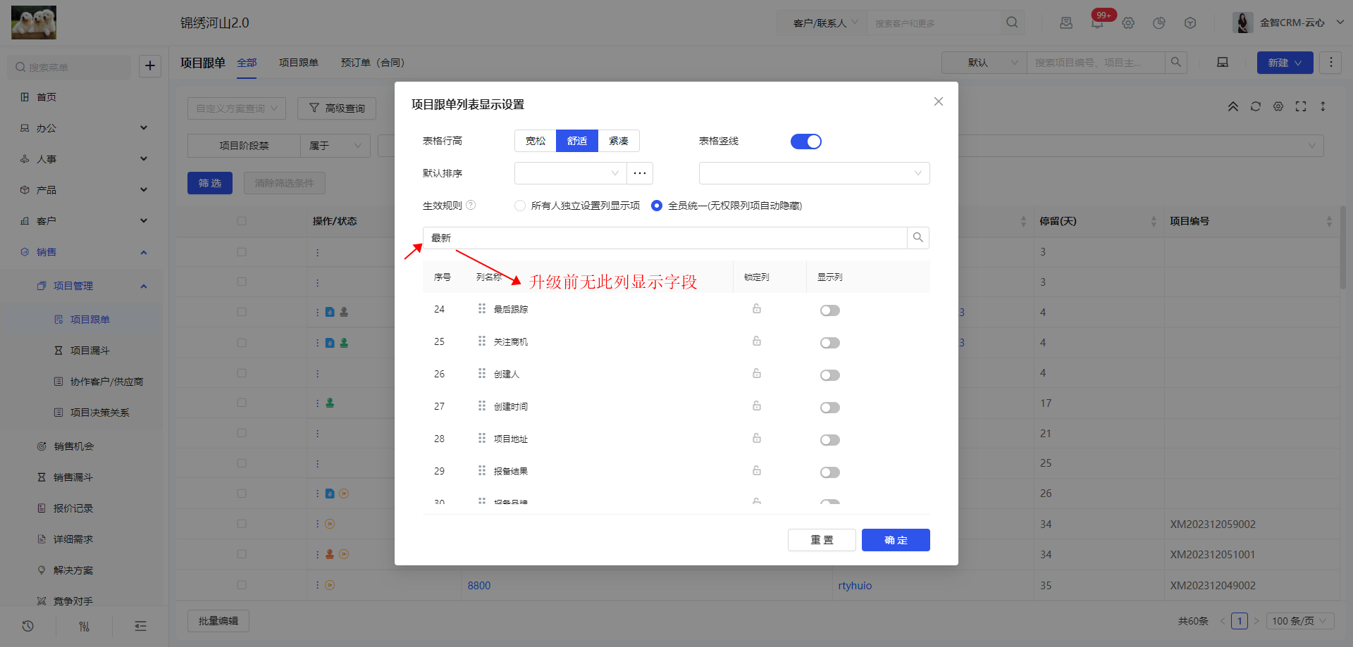Switch to the 预订单（合同）tab
Screen dimensions: 1353x647
click(373, 63)
